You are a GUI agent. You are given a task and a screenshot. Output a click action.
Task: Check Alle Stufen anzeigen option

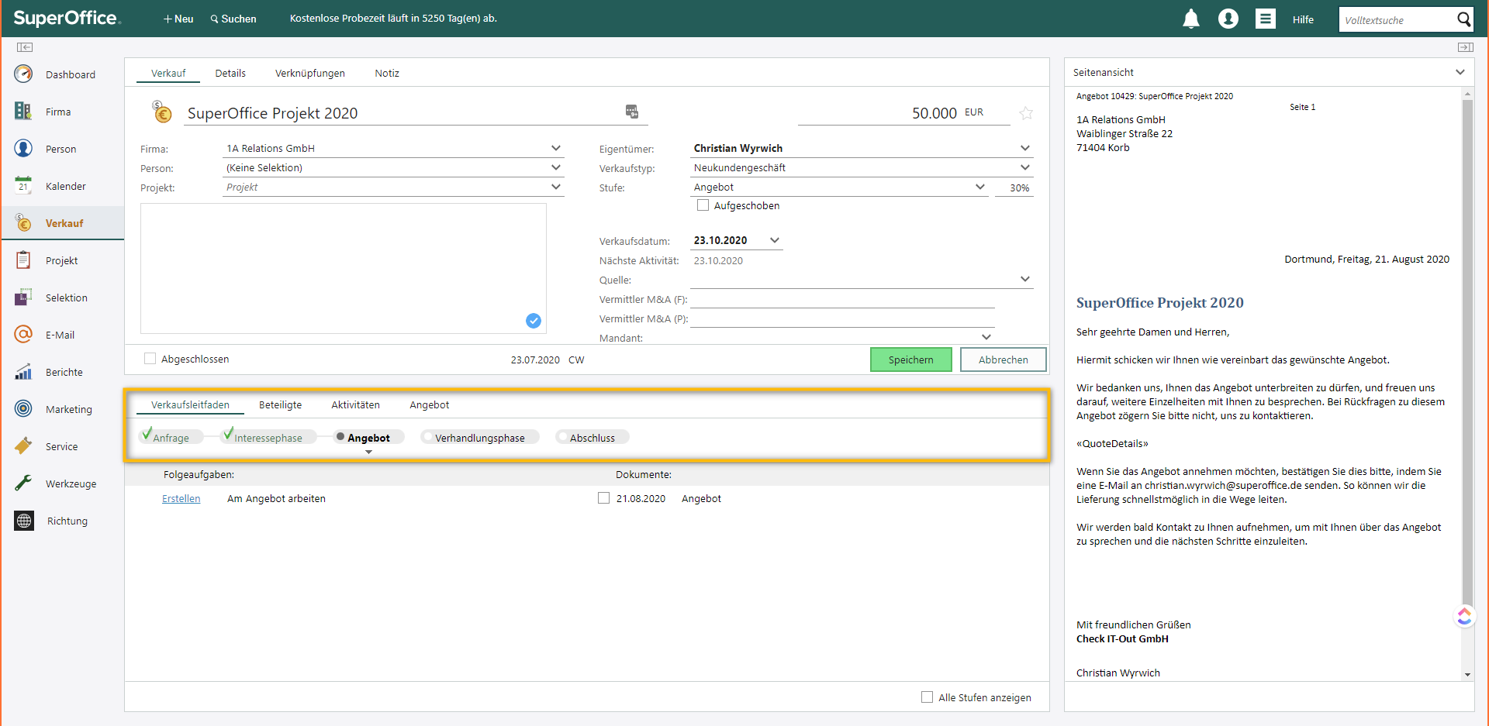click(x=927, y=697)
